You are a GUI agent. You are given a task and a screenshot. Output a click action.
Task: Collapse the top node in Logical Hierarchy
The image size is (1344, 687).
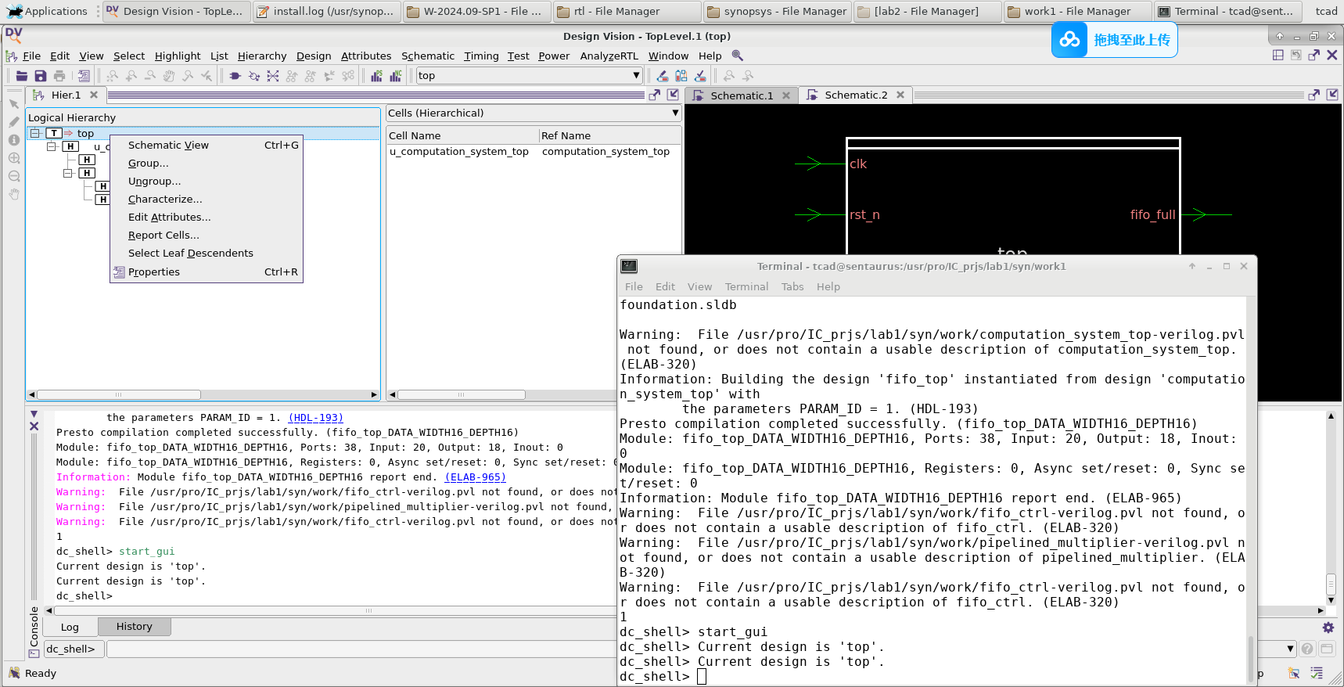point(35,133)
